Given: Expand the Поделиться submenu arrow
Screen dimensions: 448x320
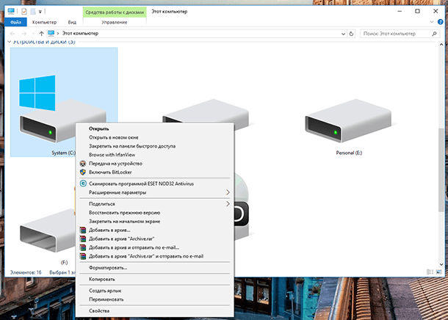Looking at the screenshot, I should (228, 204).
